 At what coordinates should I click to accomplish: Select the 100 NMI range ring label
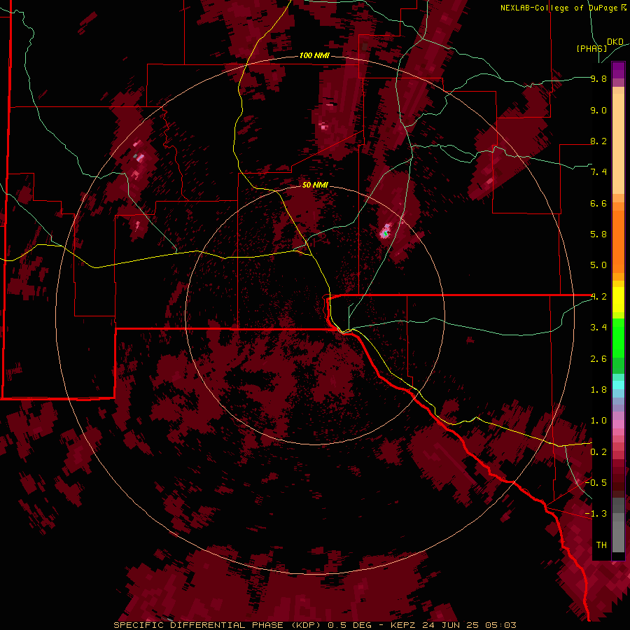coord(314,55)
